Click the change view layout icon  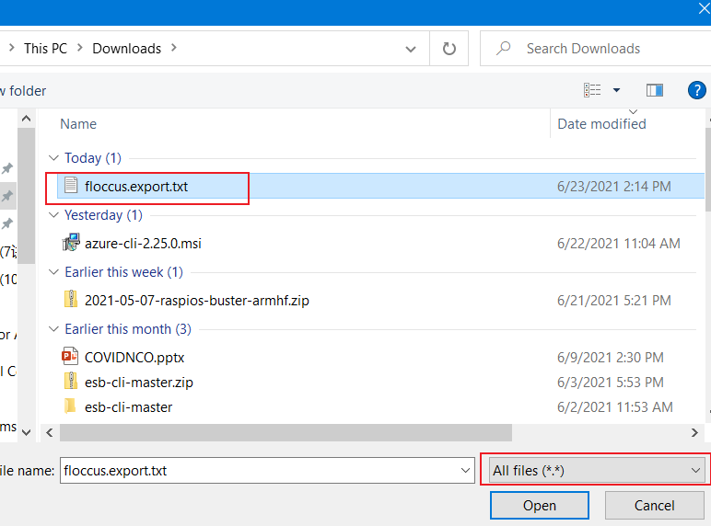pyautogui.click(x=592, y=90)
